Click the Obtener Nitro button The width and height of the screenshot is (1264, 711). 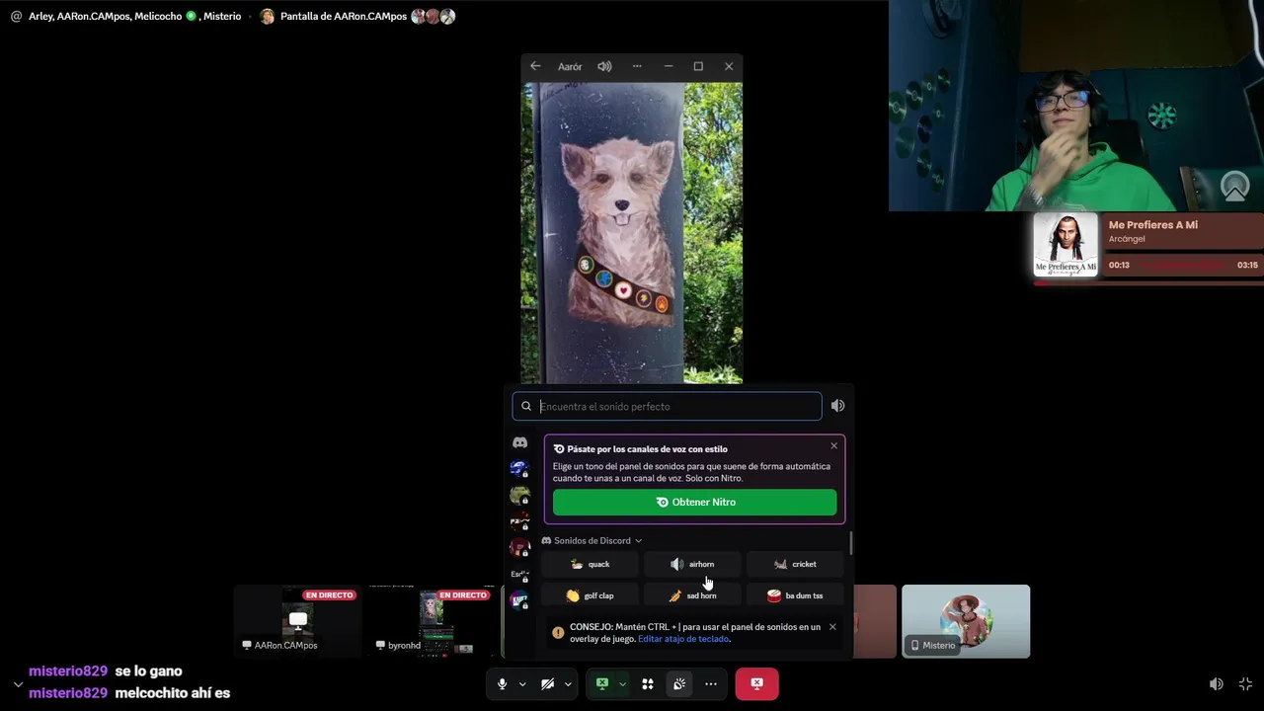tap(694, 502)
